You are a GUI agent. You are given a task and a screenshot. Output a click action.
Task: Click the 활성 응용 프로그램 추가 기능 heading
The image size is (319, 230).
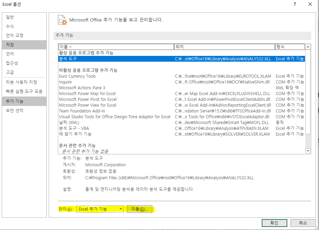[x=86, y=53]
